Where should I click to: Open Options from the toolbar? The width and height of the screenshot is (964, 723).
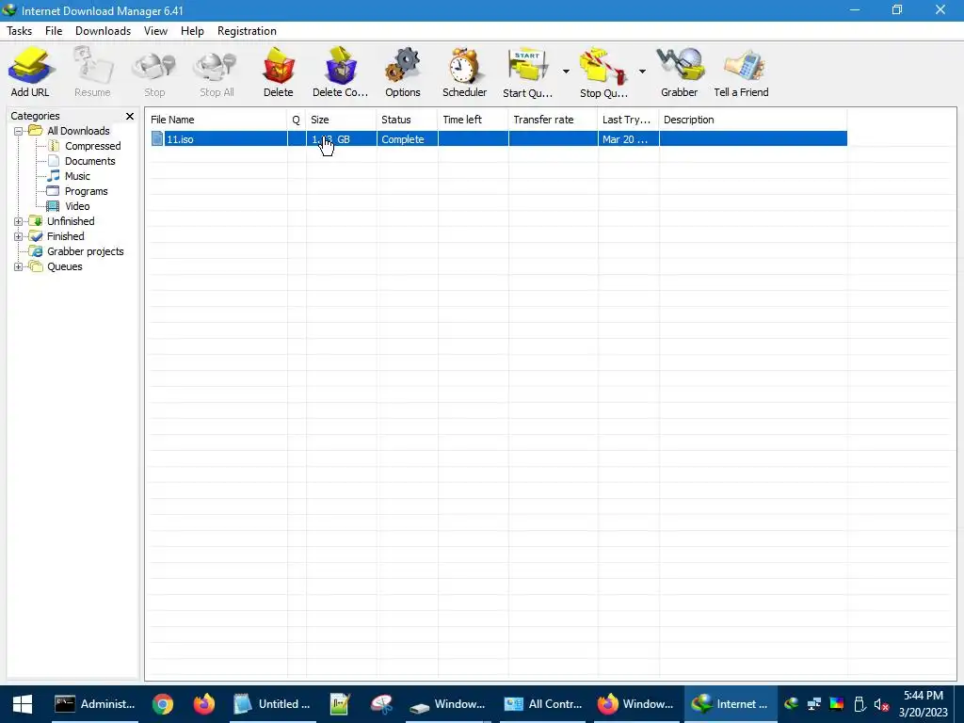403,72
